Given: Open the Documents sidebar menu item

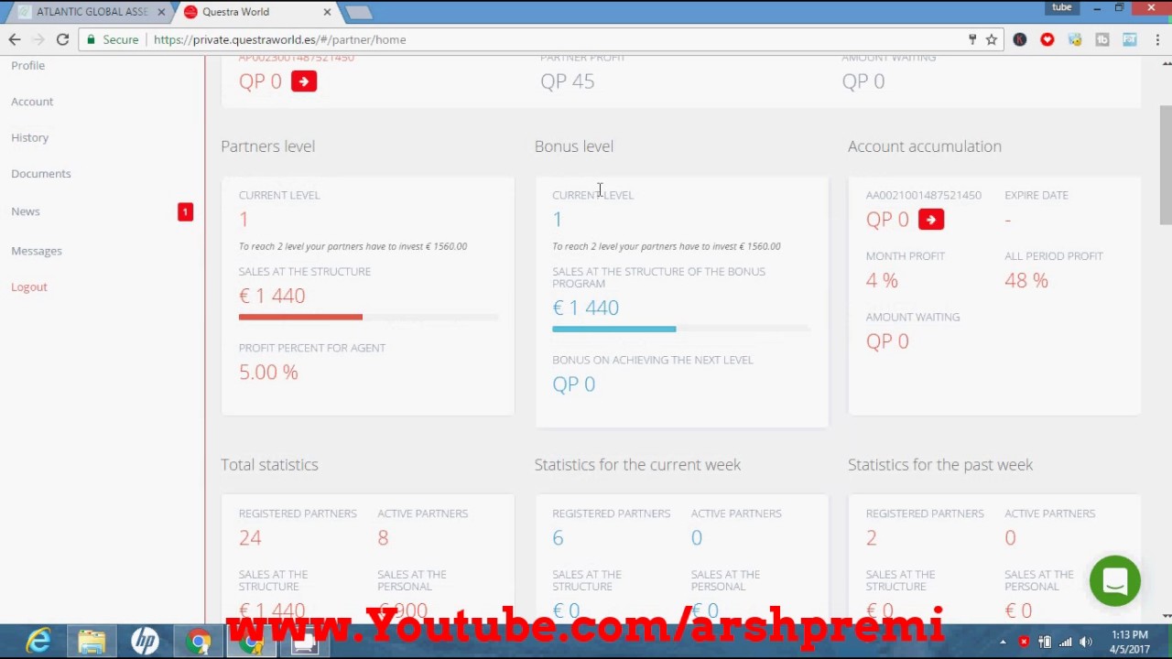Looking at the screenshot, I should pyautogui.click(x=40, y=174).
